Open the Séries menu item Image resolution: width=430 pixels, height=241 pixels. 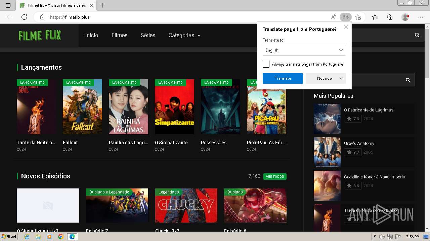(x=148, y=35)
